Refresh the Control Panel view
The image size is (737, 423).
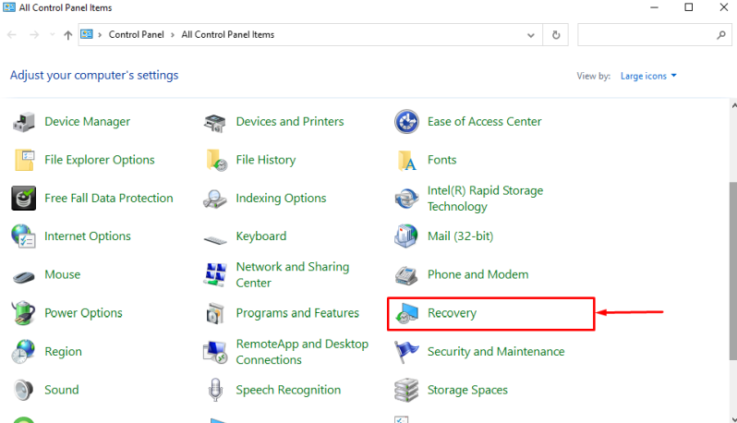coord(556,35)
